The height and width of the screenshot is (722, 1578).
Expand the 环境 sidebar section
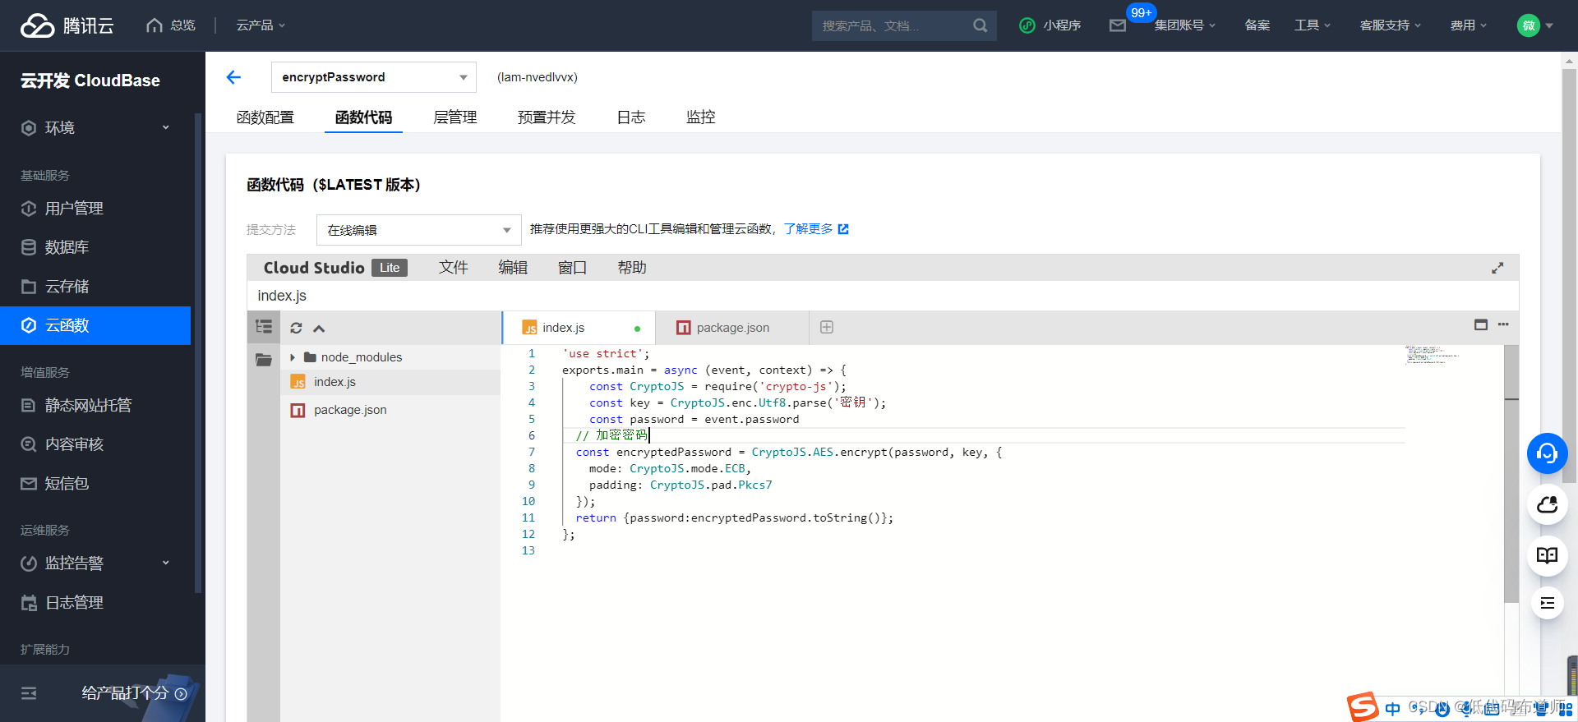(95, 128)
